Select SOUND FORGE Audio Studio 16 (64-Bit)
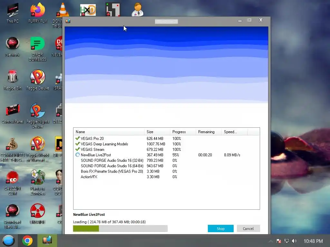This screenshot has height=247, width=330. click(x=167, y=166)
